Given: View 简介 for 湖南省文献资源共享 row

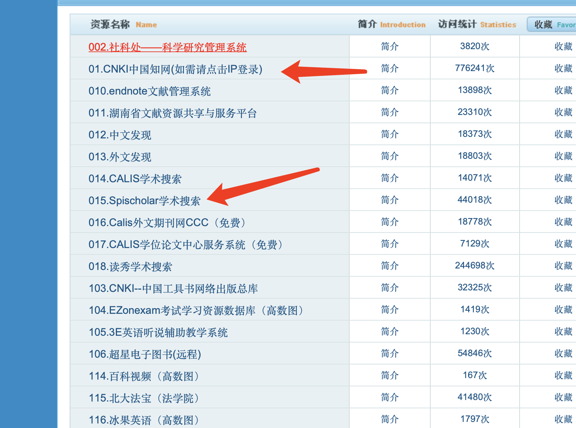Looking at the screenshot, I should pyautogui.click(x=390, y=112).
